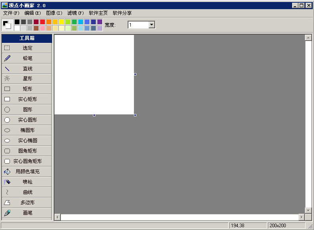Select the 选定 selection tool
The height and width of the screenshot is (230, 314).
click(x=27, y=48)
